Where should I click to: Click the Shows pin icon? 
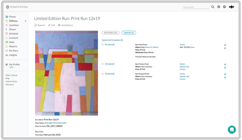pos(6,29)
